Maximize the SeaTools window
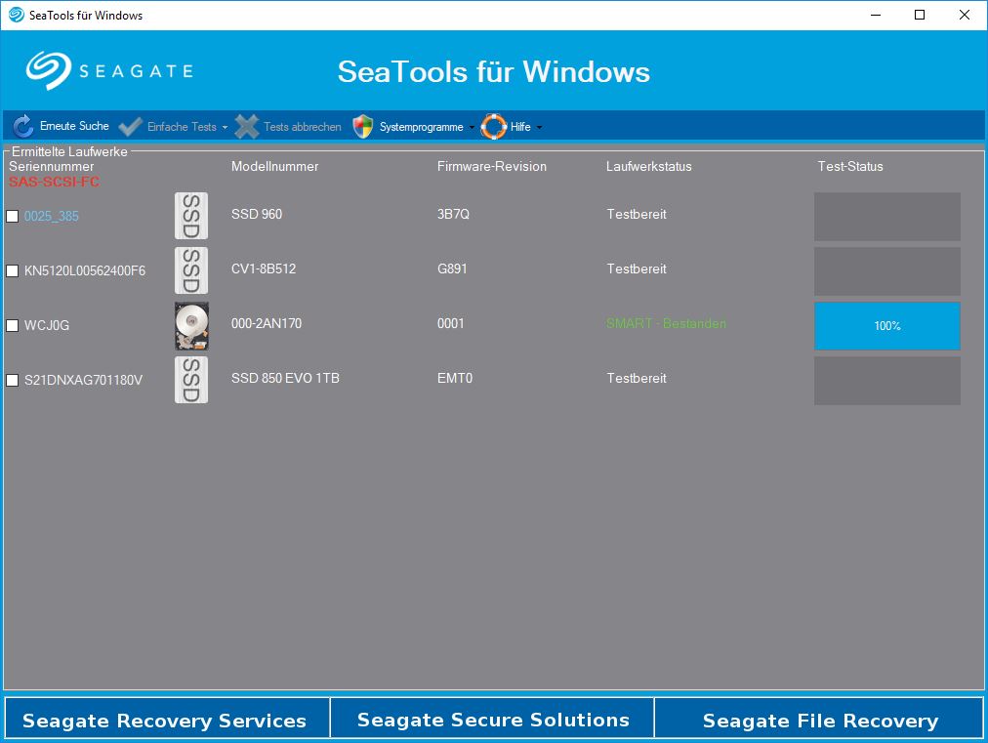The height and width of the screenshot is (743, 988). tap(920, 15)
